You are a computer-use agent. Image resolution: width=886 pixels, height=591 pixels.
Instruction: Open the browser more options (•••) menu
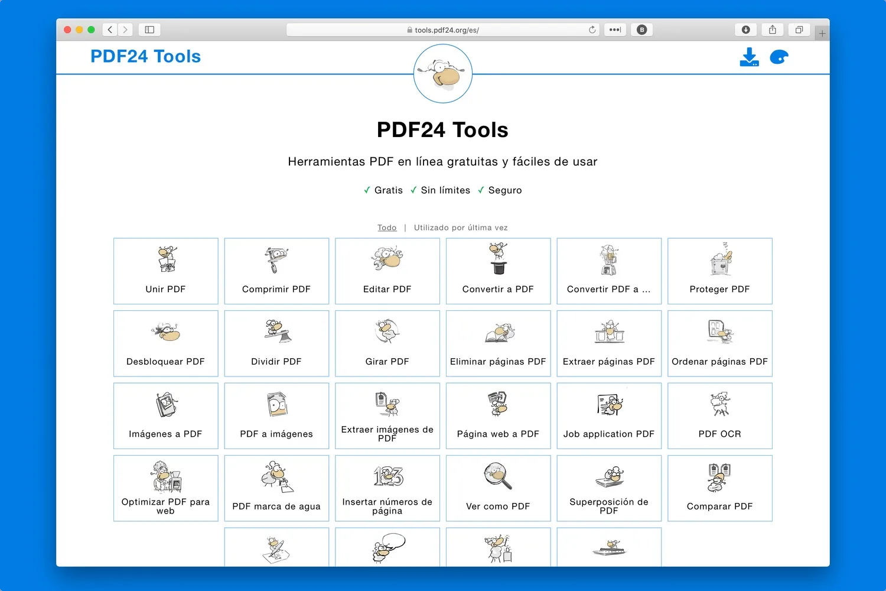(x=614, y=29)
